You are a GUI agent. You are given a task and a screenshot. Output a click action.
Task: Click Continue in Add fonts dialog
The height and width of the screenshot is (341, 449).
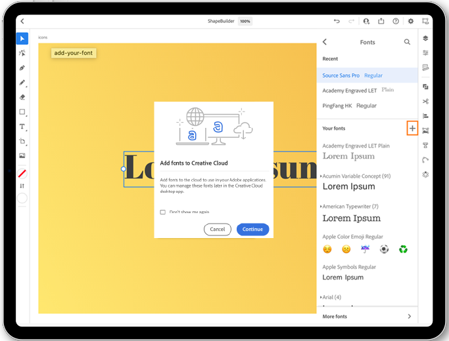pos(252,230)
